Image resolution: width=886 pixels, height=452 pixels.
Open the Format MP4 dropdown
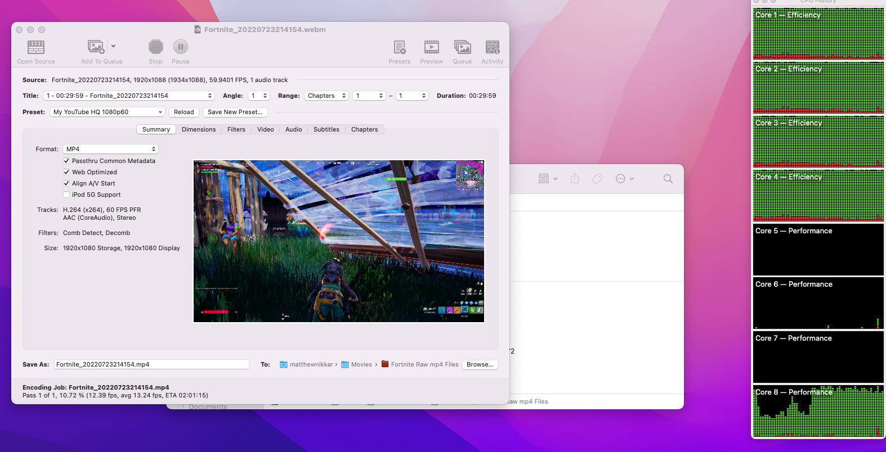[110, 149]
